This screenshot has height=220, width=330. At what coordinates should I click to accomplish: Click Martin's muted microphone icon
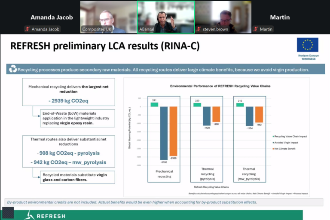(256, 29)
